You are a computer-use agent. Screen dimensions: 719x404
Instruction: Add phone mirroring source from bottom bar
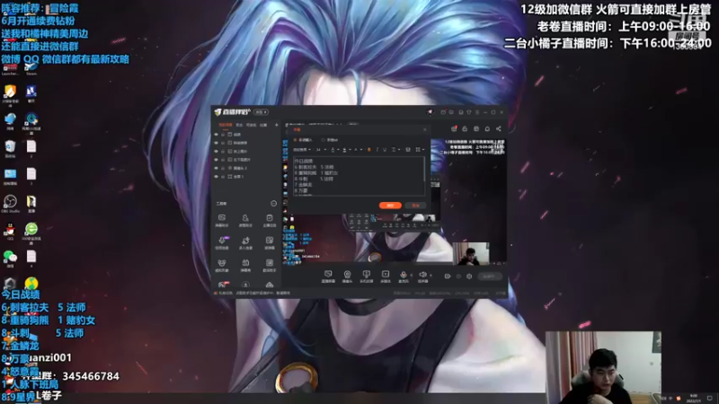point(366,277)
